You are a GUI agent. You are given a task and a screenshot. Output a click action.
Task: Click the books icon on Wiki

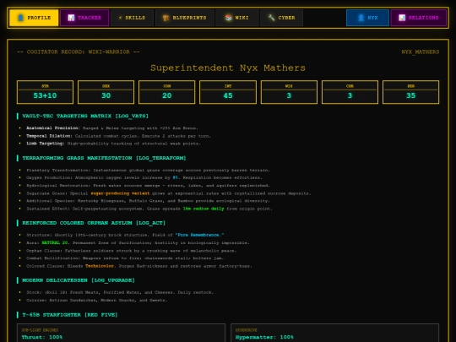click(229, 18)
